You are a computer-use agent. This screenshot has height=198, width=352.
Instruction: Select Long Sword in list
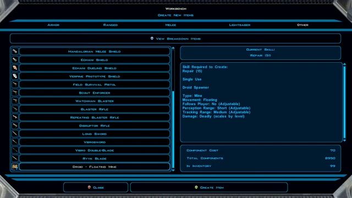coord(95,134)
